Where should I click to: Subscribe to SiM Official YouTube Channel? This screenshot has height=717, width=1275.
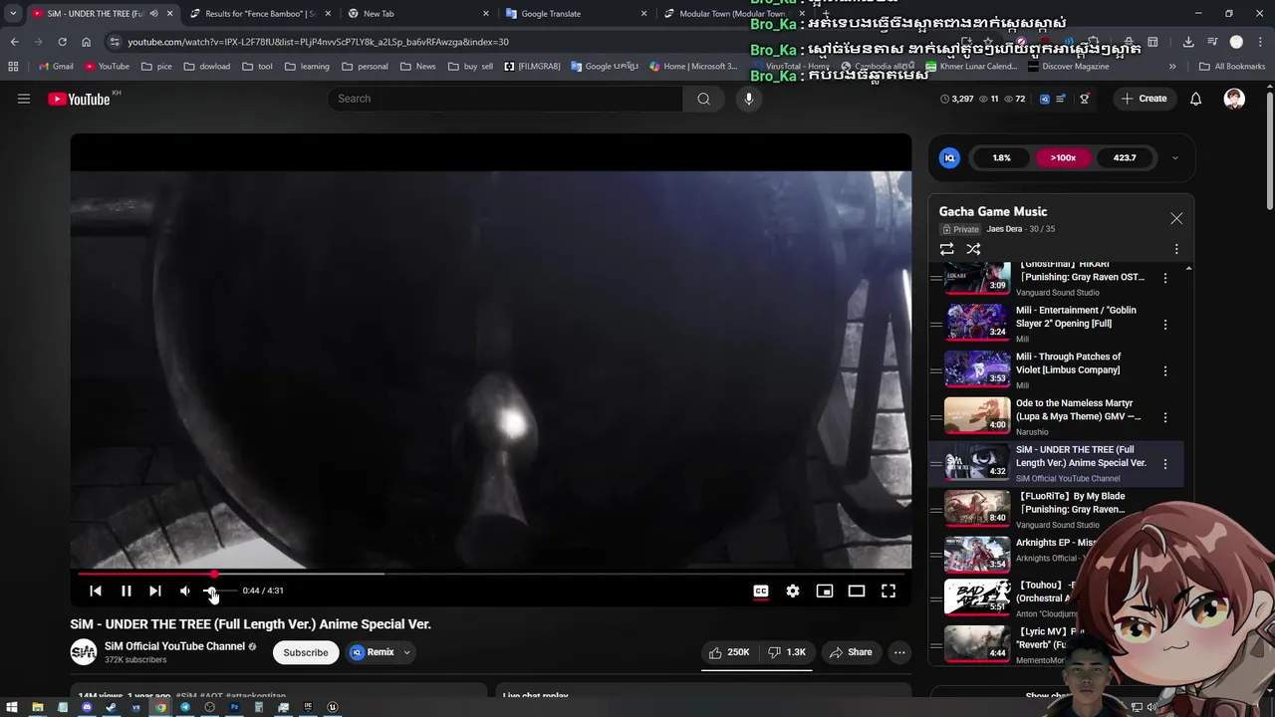tap(306, 652)
